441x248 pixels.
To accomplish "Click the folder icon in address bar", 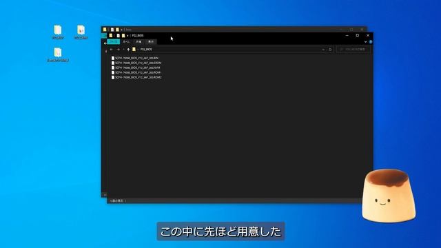I will pyautogui.click(x=134, y=49).
